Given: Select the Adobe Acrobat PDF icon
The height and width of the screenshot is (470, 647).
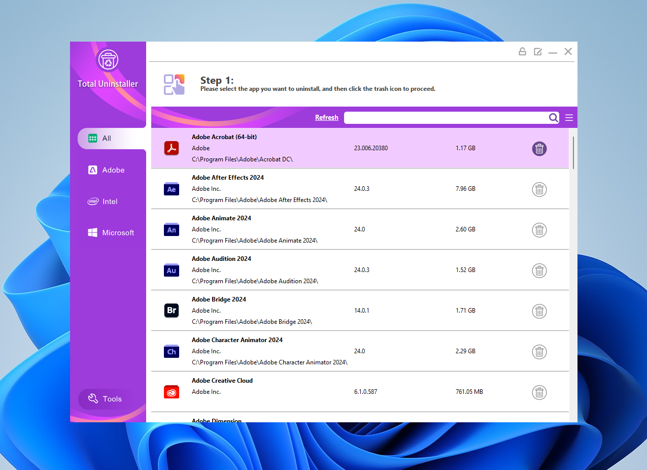Looking at the screenshot, I should pos(172,148).
